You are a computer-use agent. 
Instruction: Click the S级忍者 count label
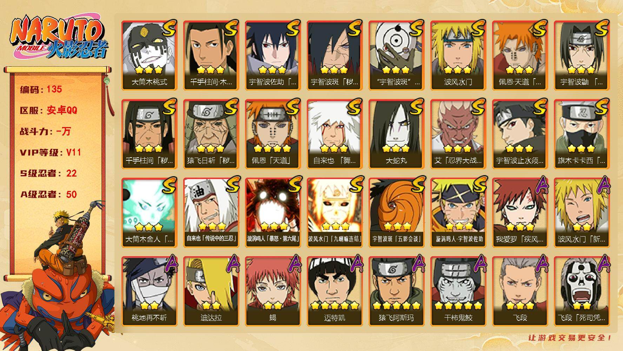[48, 173]
